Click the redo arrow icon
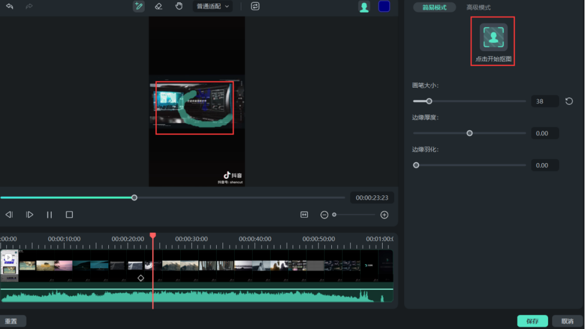 coord(29,6)
